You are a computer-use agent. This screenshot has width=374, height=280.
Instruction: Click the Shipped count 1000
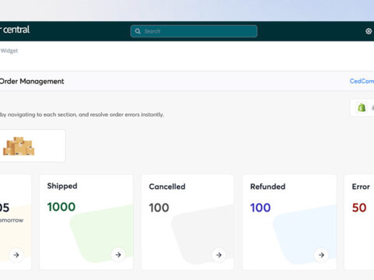tap(62, 207)
